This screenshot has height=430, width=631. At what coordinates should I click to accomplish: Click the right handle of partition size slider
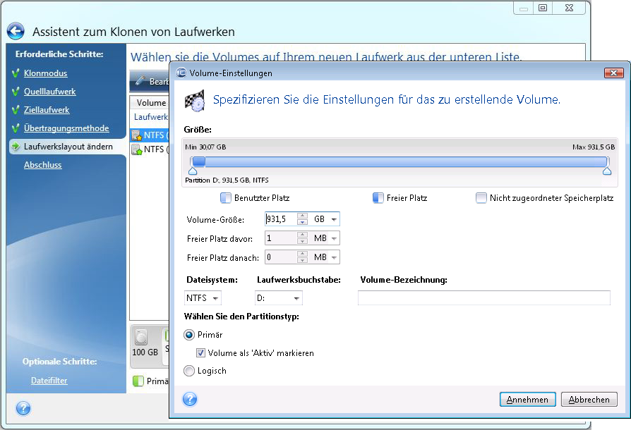pos(606,171)
